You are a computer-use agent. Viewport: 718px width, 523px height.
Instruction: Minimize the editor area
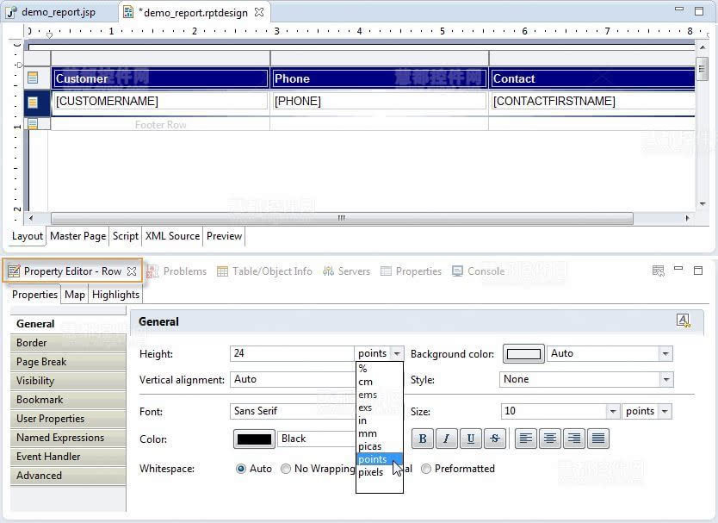point(679,9)
